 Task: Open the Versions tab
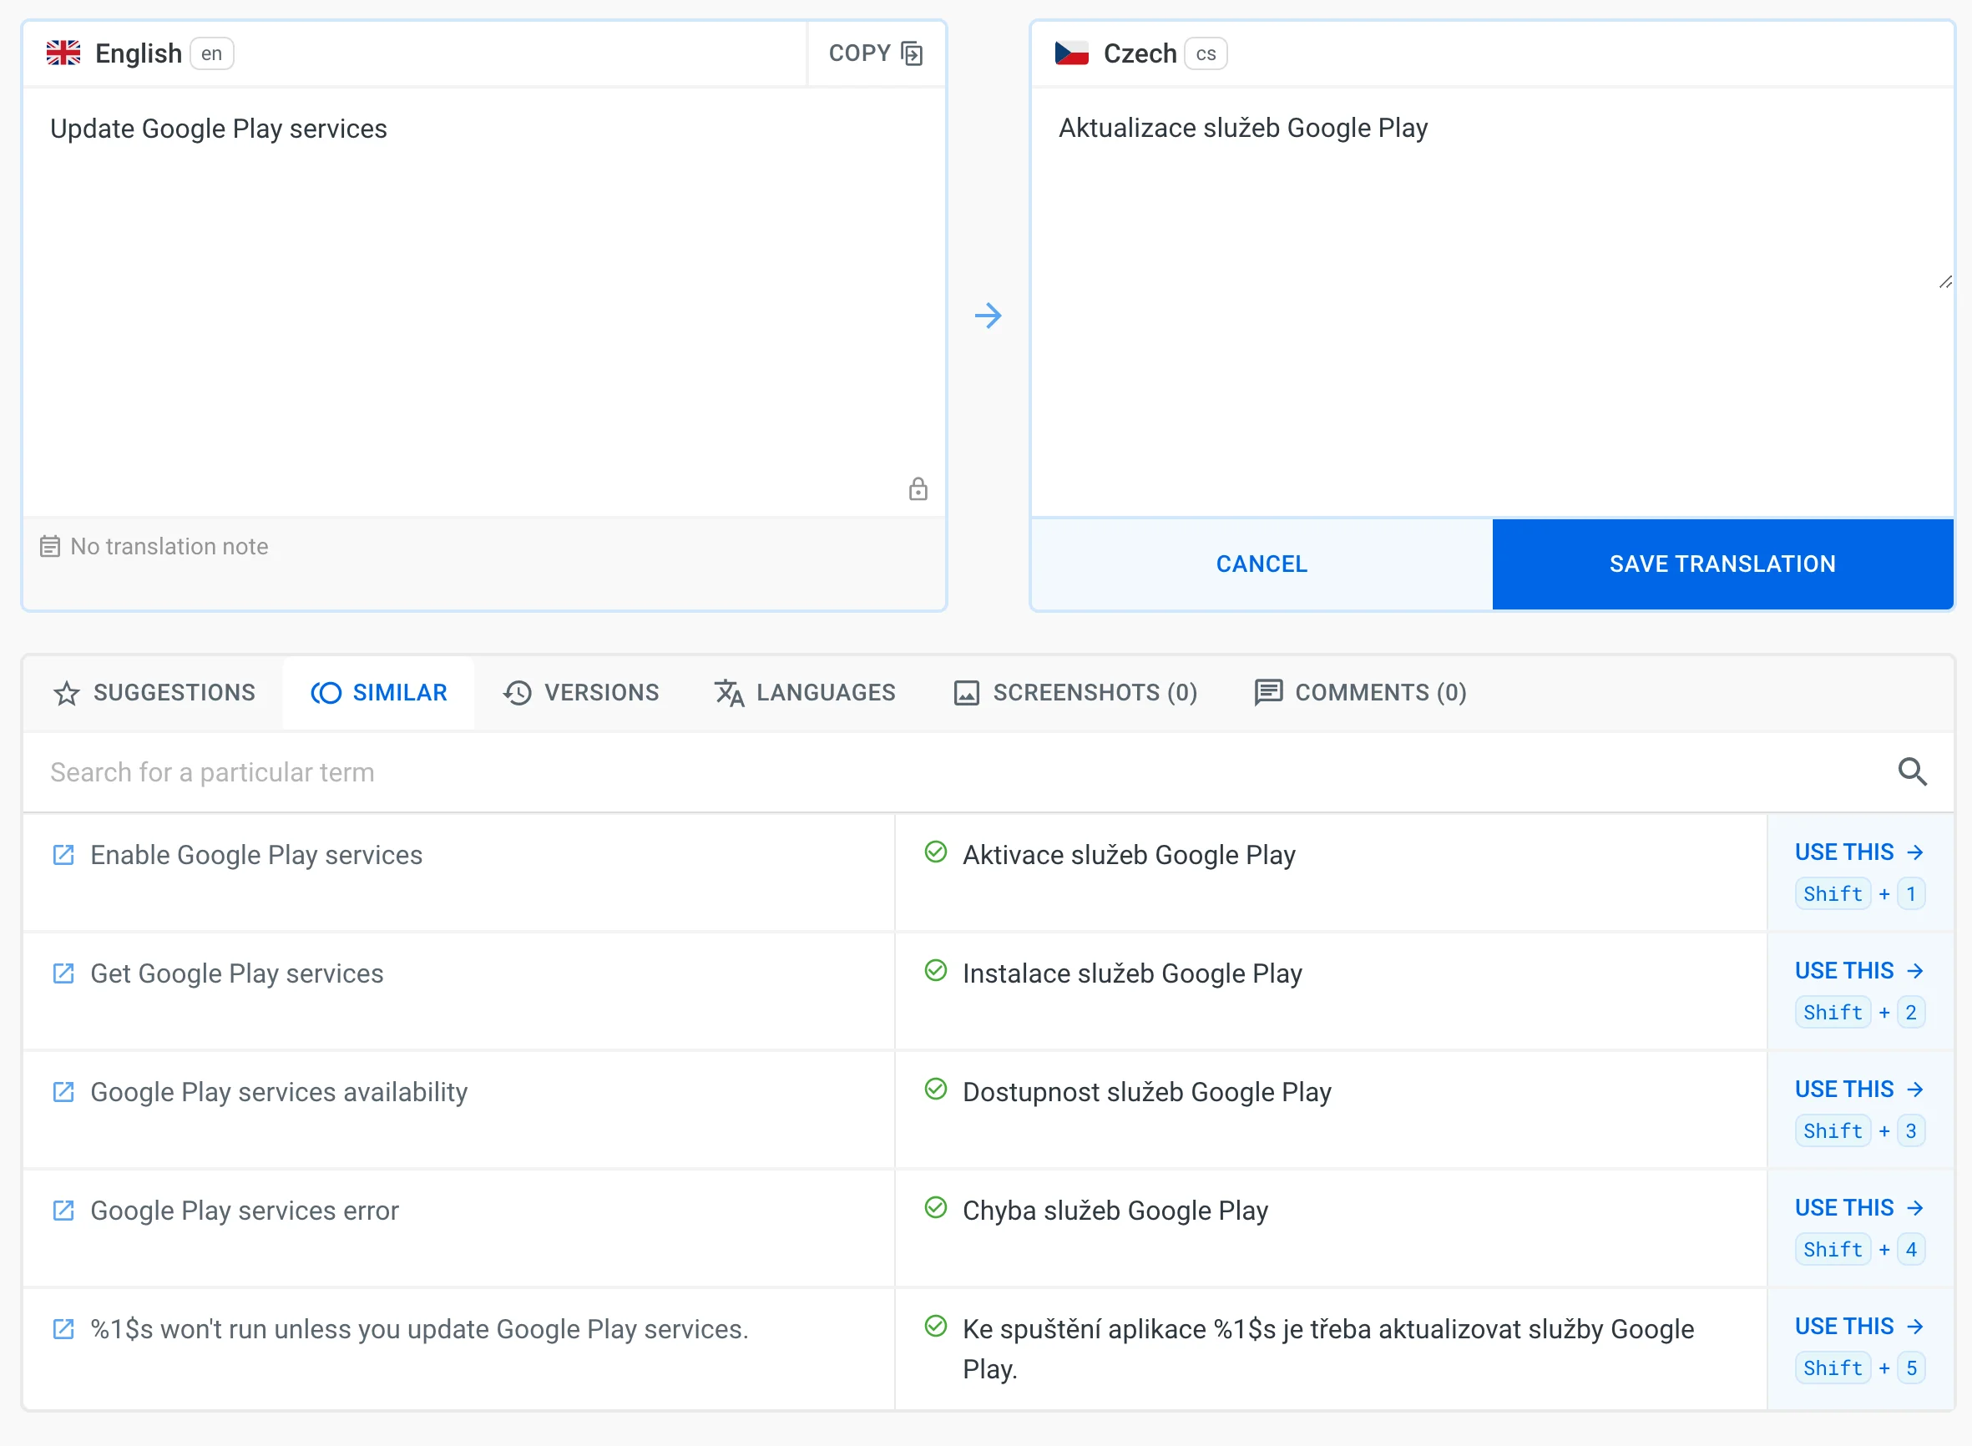[x=581, y=692]
